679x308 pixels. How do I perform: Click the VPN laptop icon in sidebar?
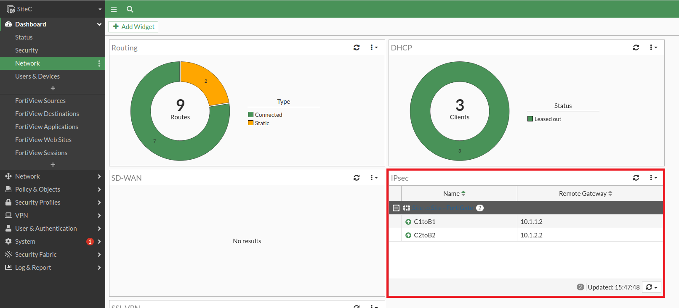tap(8, 216)
